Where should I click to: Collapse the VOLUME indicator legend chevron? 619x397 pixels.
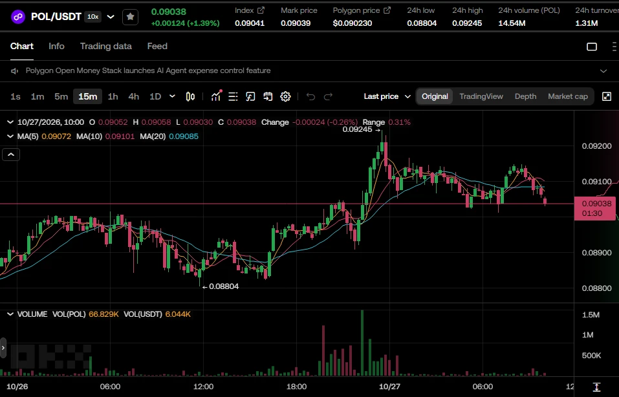pos(10,314)
